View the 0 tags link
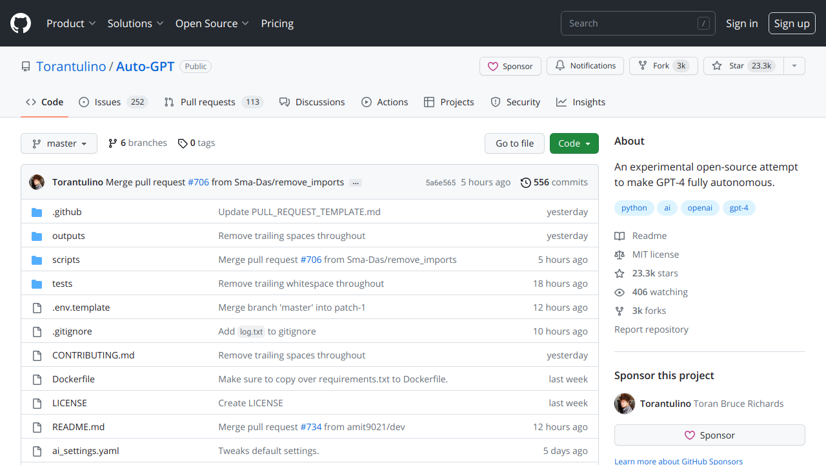826x465 pixels. 197,143
